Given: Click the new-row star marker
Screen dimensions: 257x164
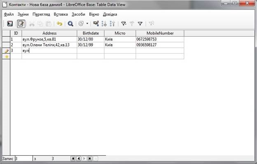Looking at the screenshot, I should coord(6,56).
